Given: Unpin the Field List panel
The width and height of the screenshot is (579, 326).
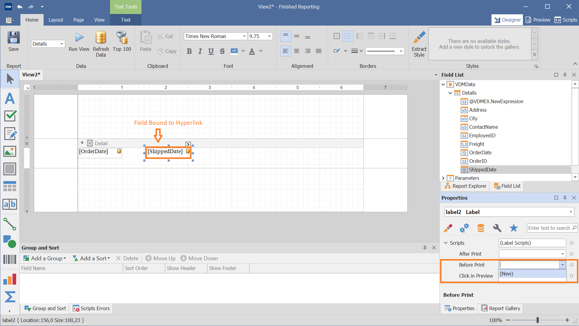Looking at the screenshot, I should pyautogui.click(x=565, y=75).
